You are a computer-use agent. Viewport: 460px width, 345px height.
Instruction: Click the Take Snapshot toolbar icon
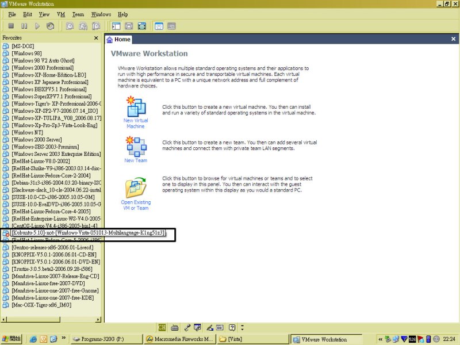pyautogui.click(x=70, y=26)
